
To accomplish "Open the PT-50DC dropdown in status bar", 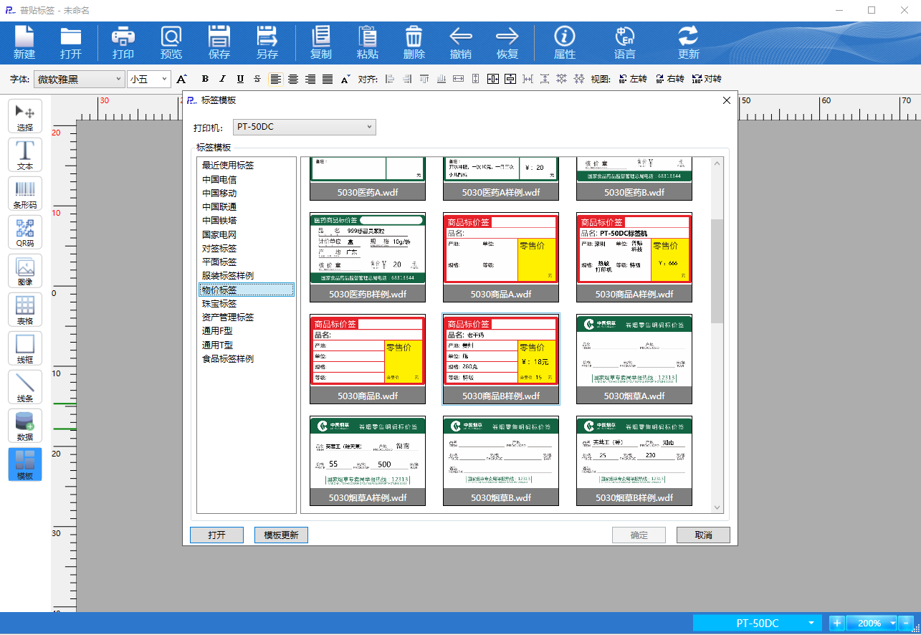I will pos(758,623).
